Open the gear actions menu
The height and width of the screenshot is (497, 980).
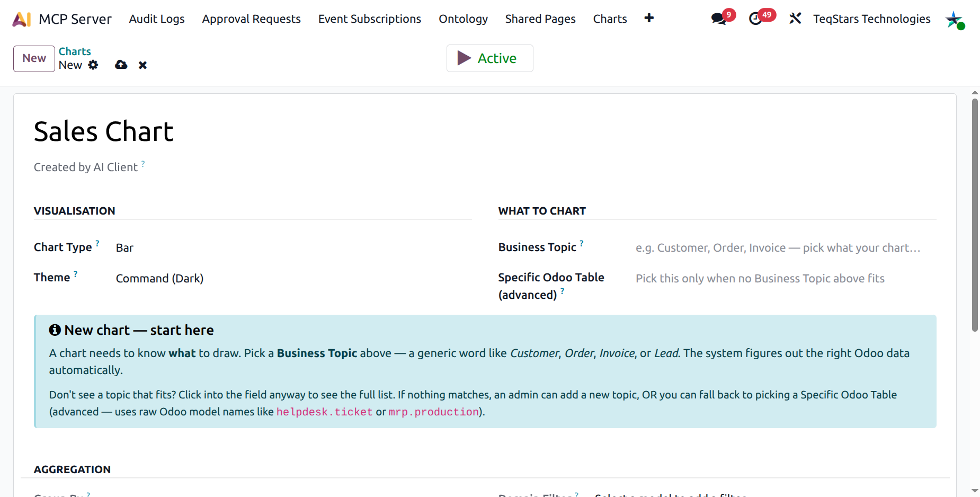pyautogui.click(x=93, y=65)
